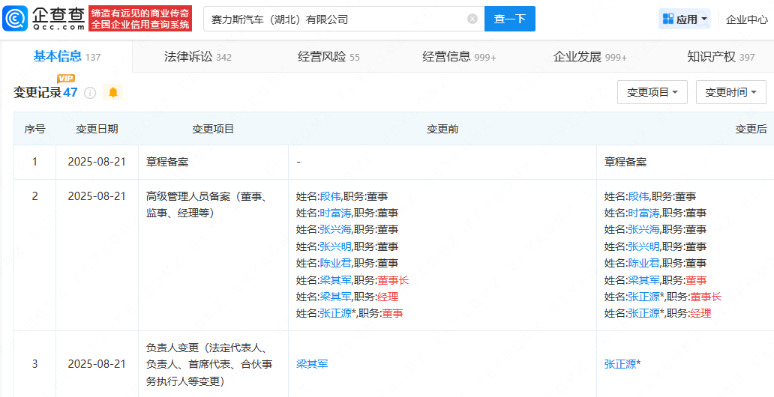The height and width of the screenshot is (397, 774).
Task: Switch to the 基本信息 tab
Action: 67,57
